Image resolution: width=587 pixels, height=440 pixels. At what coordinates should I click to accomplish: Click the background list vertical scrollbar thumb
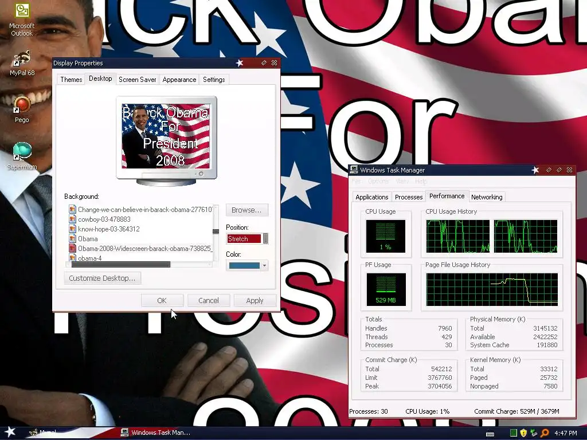click(216, 231)
